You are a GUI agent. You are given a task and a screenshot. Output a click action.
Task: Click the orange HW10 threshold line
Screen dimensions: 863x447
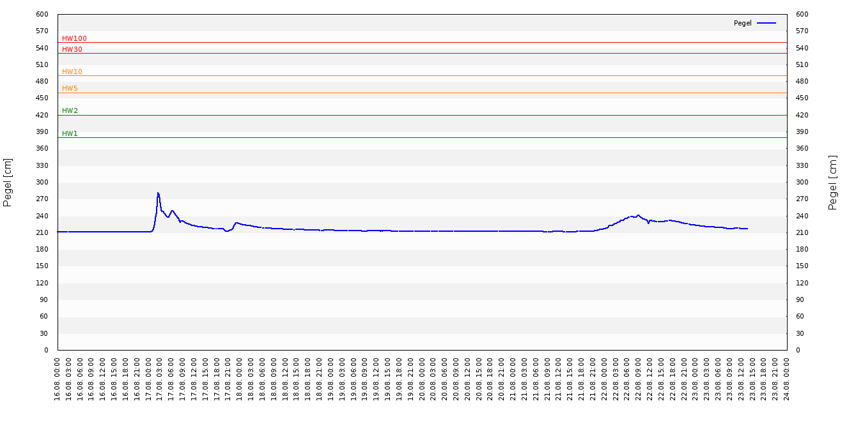click(x=422, y=75)
